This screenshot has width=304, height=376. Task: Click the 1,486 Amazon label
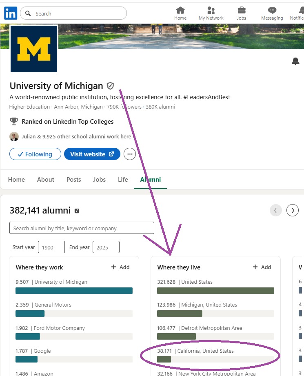tap(35, 374)
